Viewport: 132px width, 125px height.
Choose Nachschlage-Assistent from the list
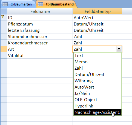point(97,112)
